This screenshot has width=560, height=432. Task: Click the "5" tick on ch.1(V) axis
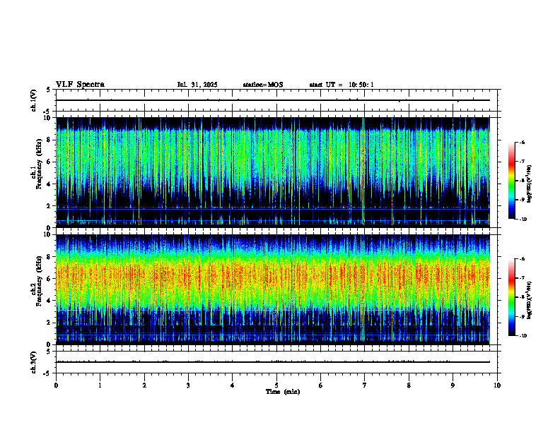coord(49,90)
